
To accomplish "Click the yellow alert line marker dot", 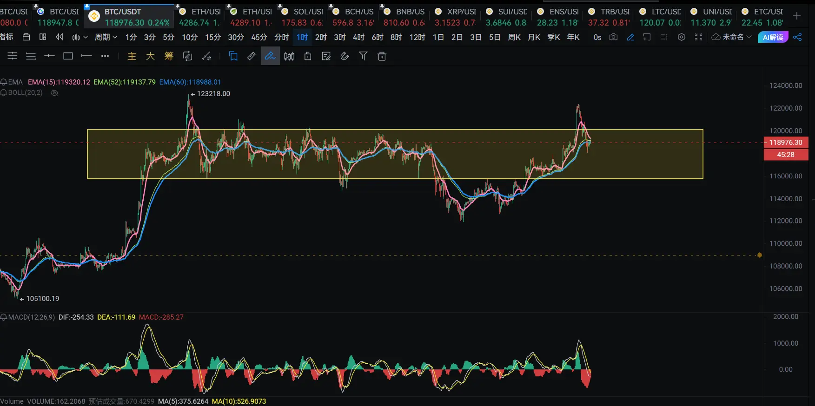I will point(760,255).
